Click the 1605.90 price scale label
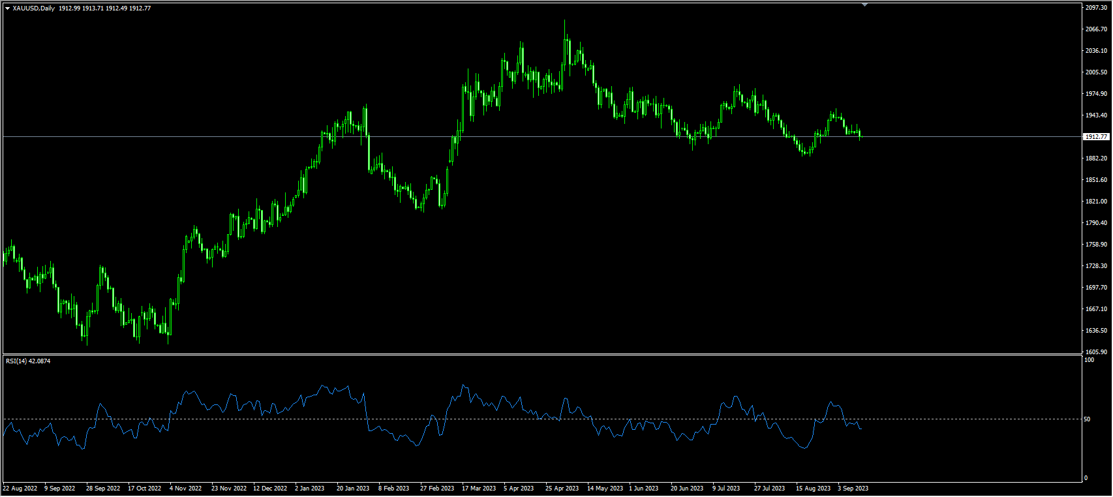1113x497 pixels. tap(1096, 352)
